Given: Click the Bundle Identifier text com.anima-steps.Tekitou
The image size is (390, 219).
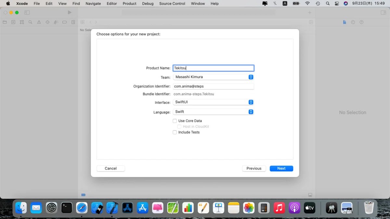Looking at the screenshot, I should 194,94.
